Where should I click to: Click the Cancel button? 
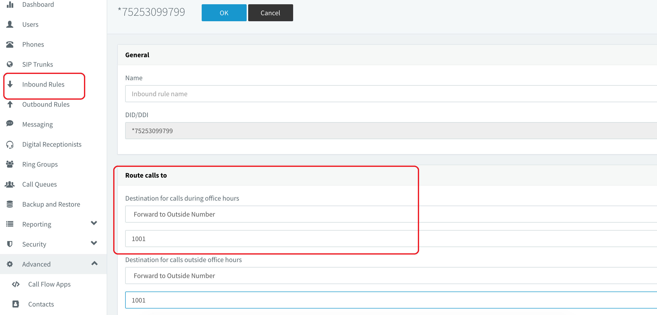[x=270, y=13]
